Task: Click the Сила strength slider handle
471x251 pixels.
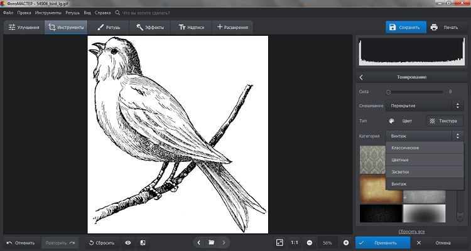Action: tap(388, 92)
